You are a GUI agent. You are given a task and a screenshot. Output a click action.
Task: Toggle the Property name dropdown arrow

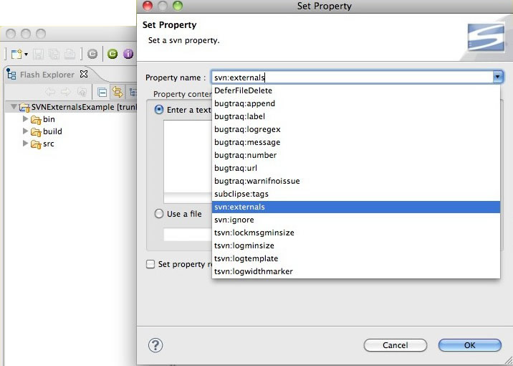coord(497,77)
